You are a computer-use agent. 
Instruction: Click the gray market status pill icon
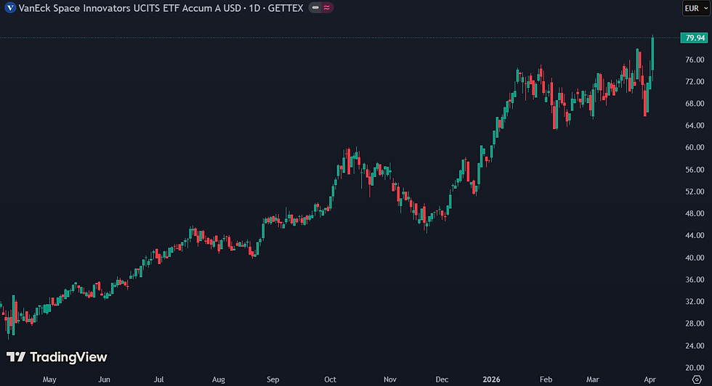coord(315,8)
